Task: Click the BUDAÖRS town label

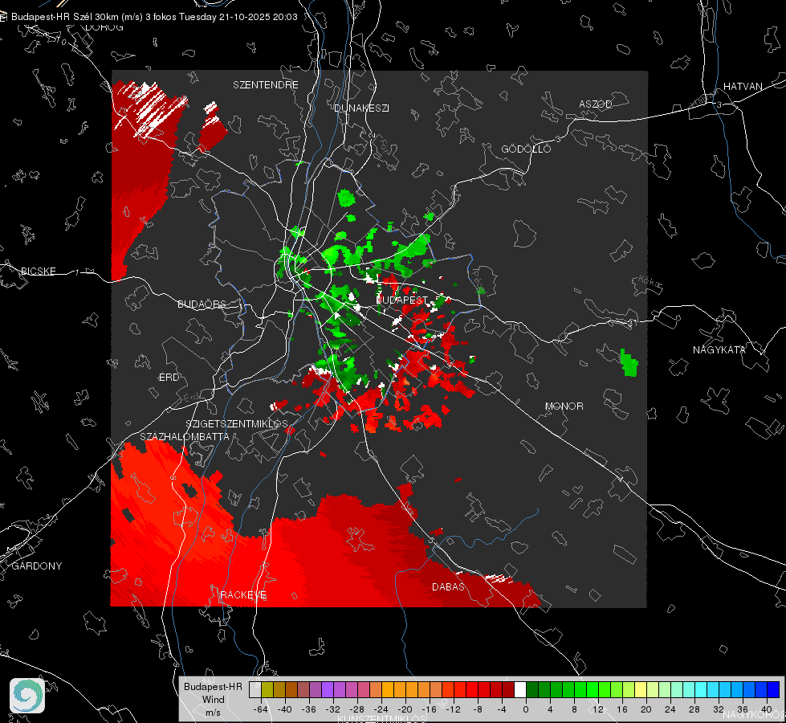Action: (x=202, y=304)
